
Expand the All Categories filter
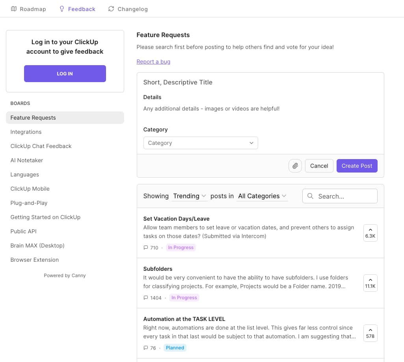click(x=262, y=196)
